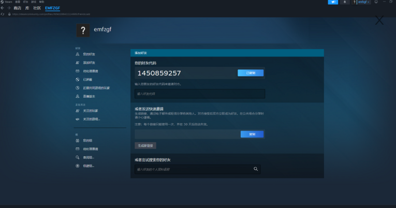Click the 输入好友代码 input field

pyautogui.click(x=199, y=94)
